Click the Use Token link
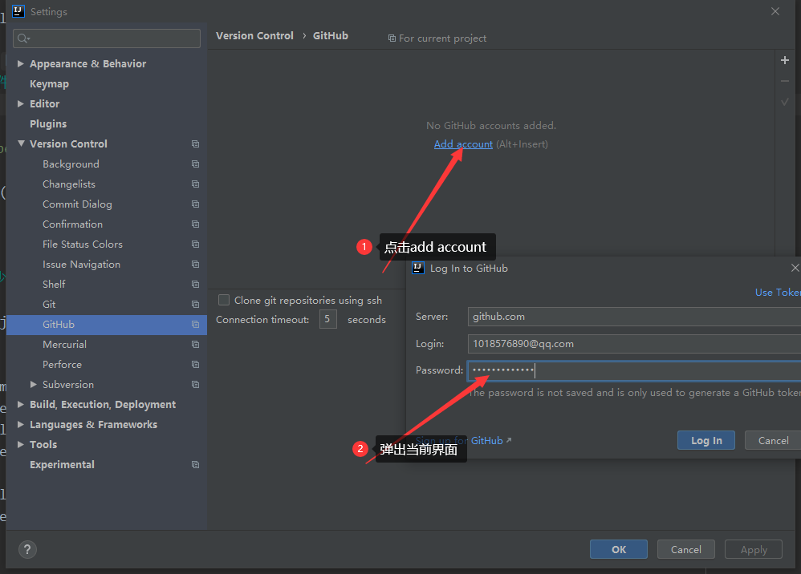This screenshot has height=574, width=801. pyautogui.click(x=777, y=293)
